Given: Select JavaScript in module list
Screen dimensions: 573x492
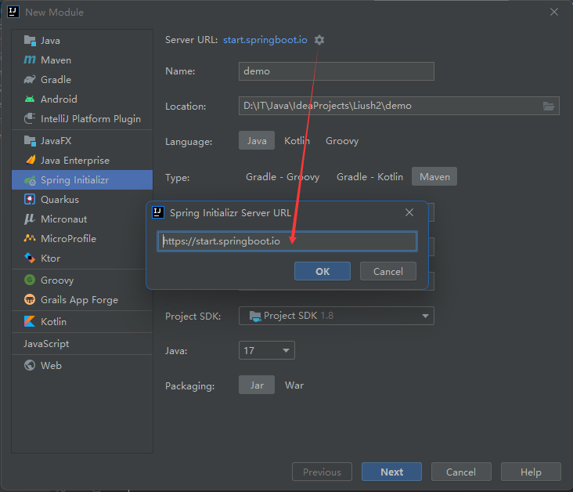Looking at the screenshot, I should tap(82, 343).
